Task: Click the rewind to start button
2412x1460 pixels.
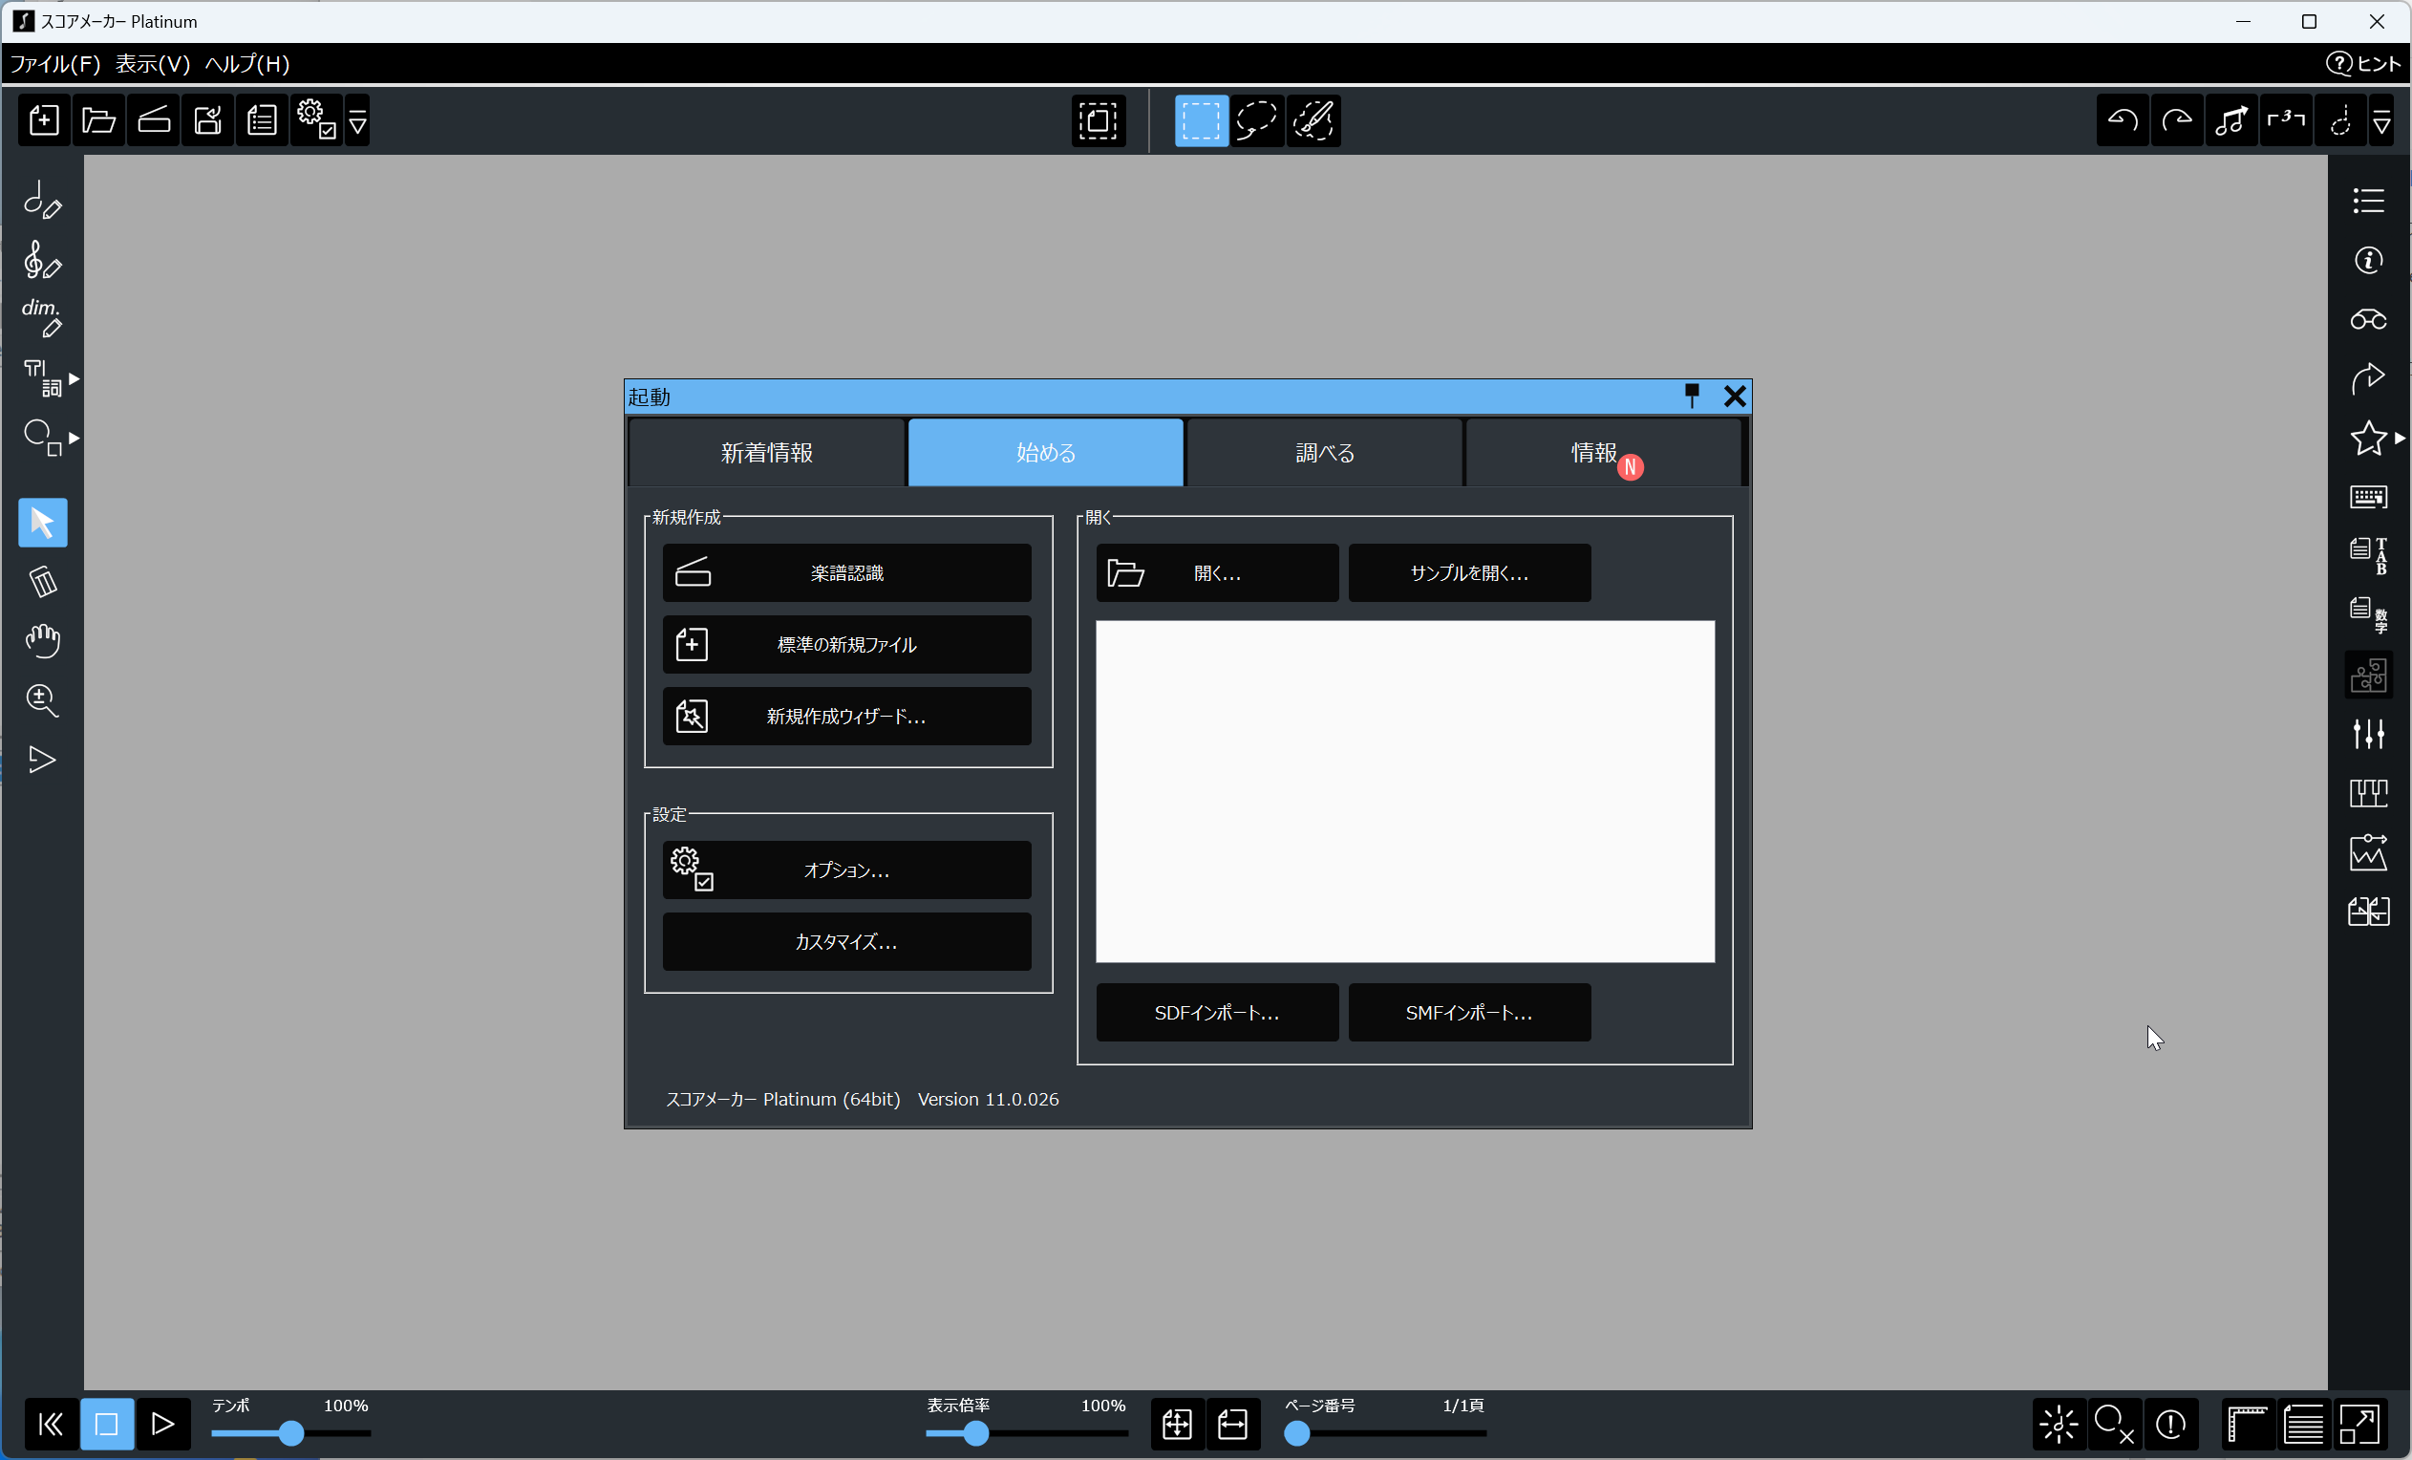Action: click(51, 1423)
